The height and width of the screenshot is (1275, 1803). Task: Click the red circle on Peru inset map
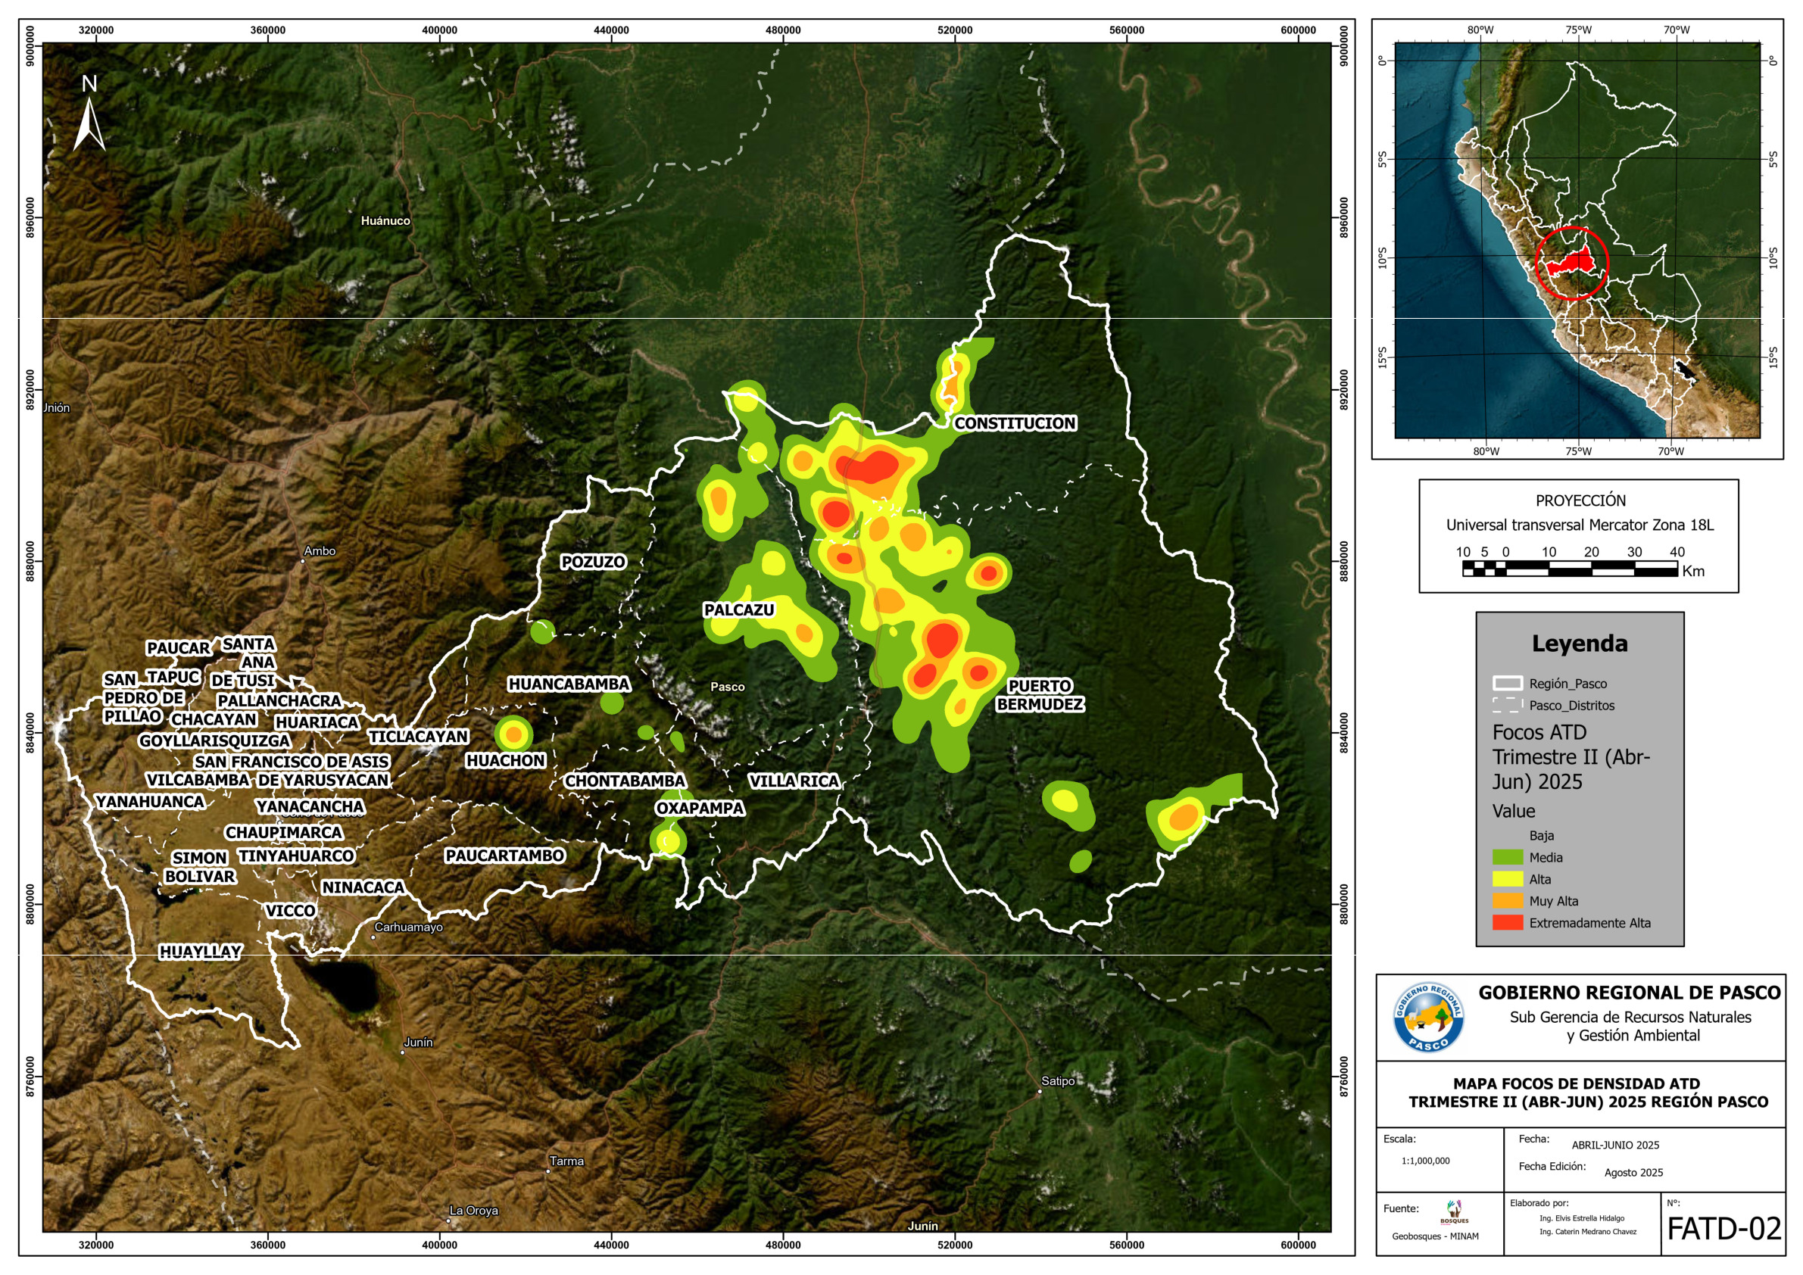pos(1571,263)
